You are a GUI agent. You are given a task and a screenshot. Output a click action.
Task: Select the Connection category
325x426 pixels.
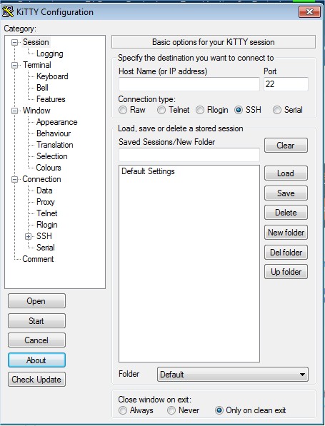click(41, 179)
